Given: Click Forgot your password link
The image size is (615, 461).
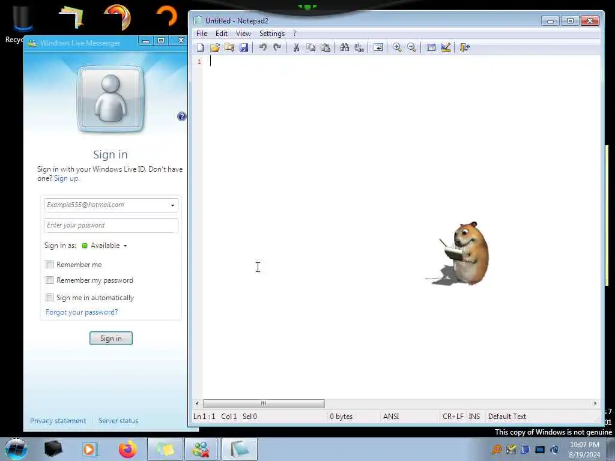Looking at the screenshot, I should click(82, 312).
